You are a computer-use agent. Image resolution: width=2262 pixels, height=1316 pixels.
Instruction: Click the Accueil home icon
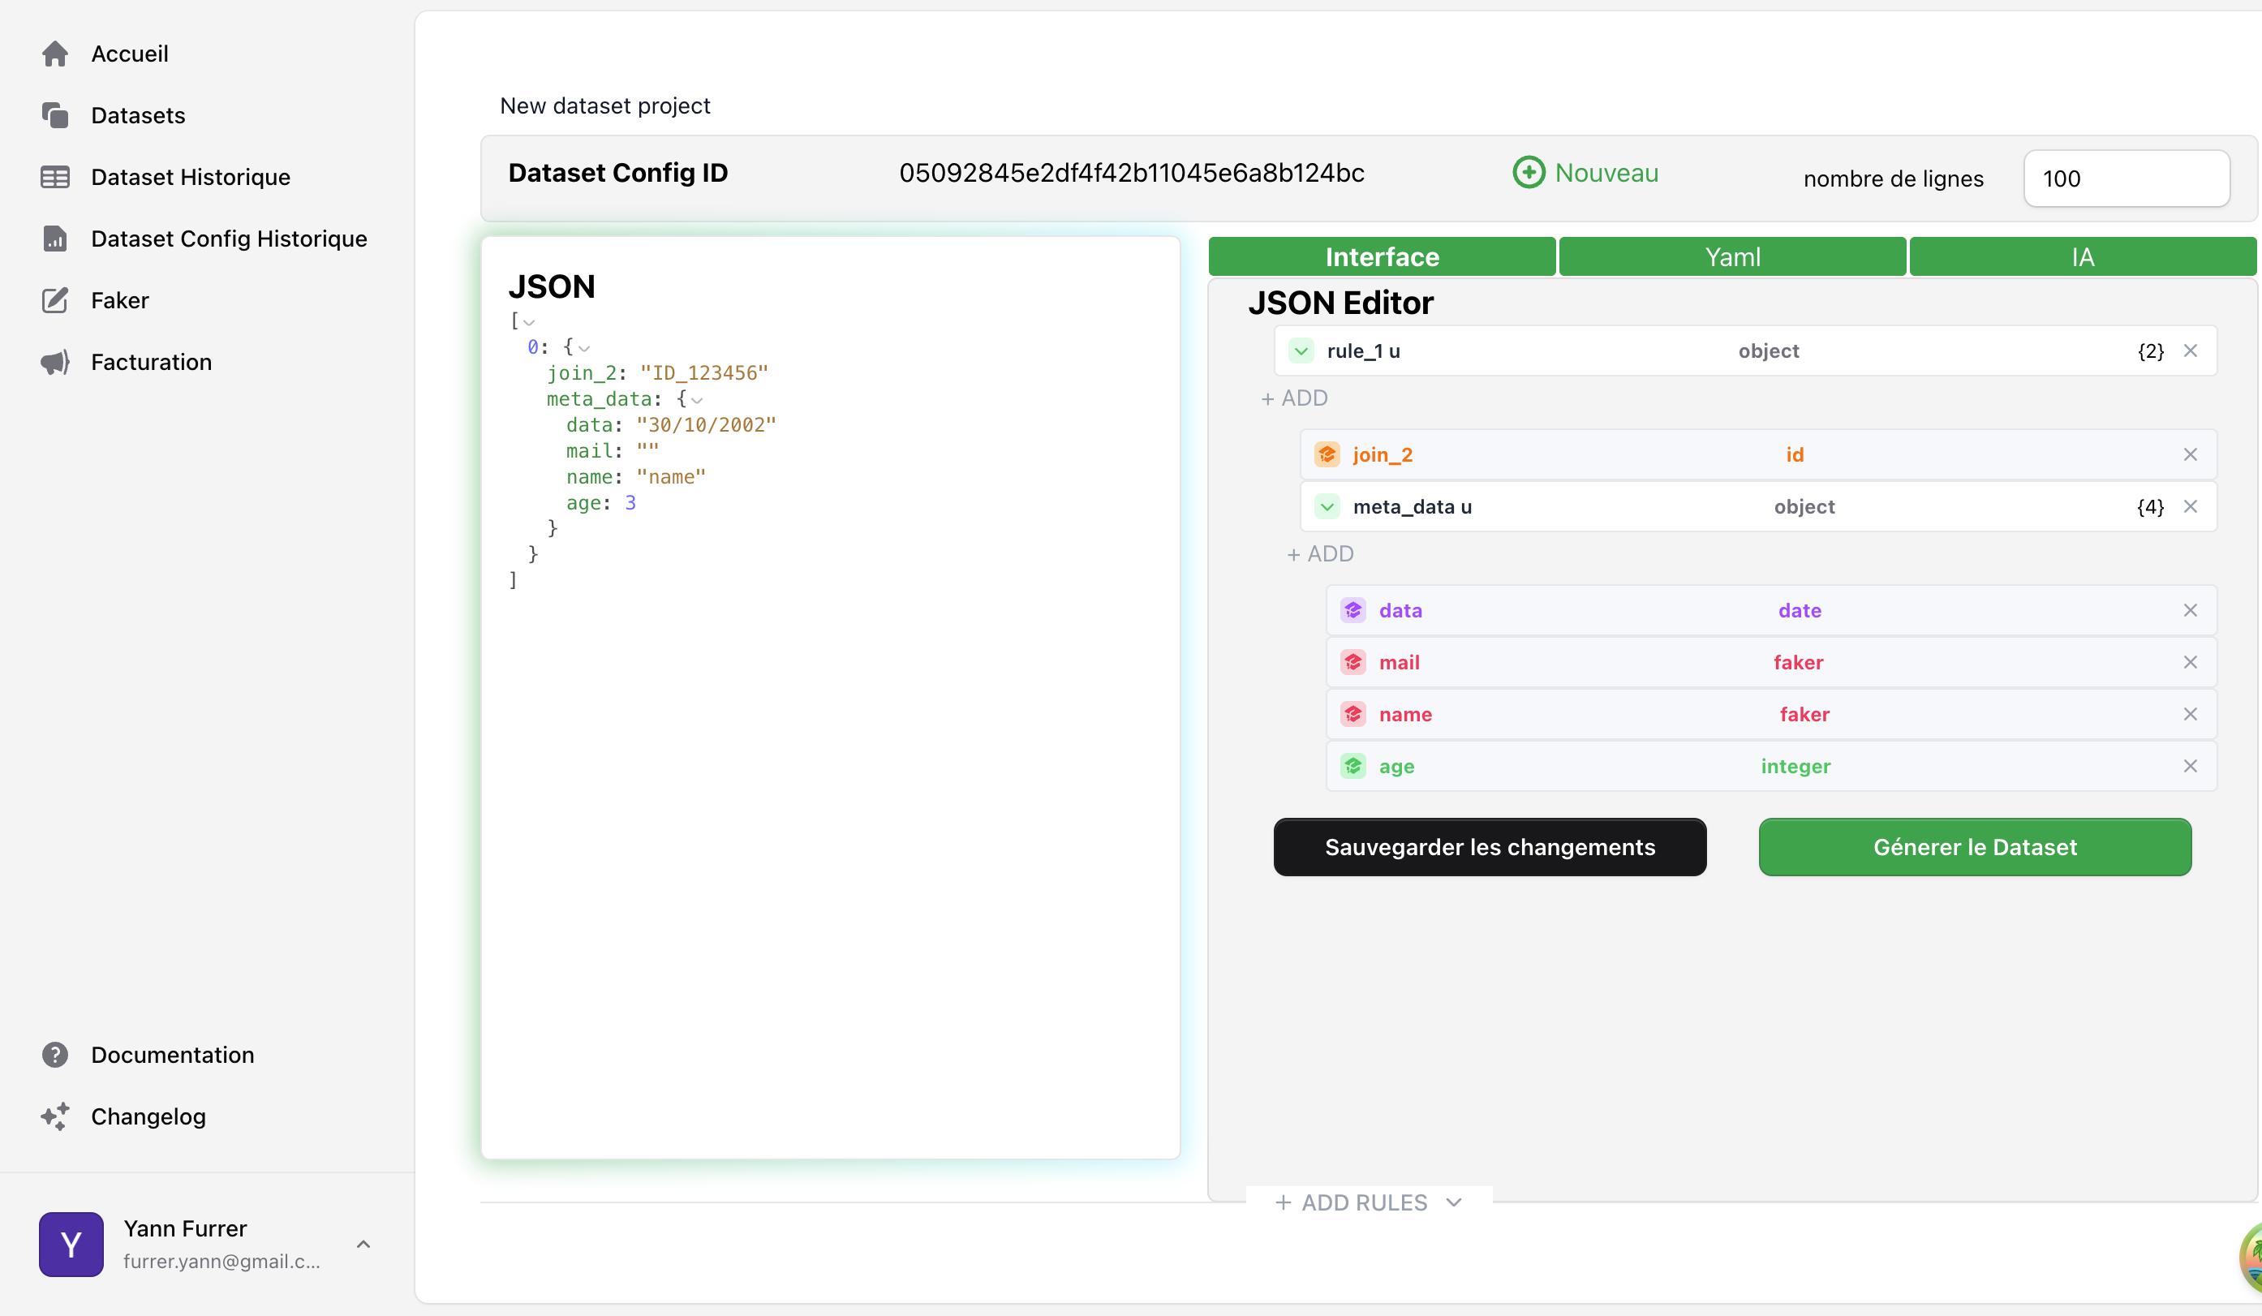coord(54,54)
